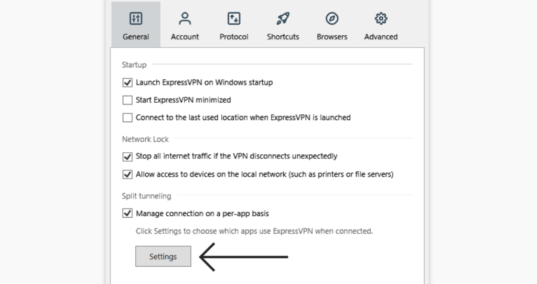
Task: Select the General tab text label
Action: [x=136, y=37]
